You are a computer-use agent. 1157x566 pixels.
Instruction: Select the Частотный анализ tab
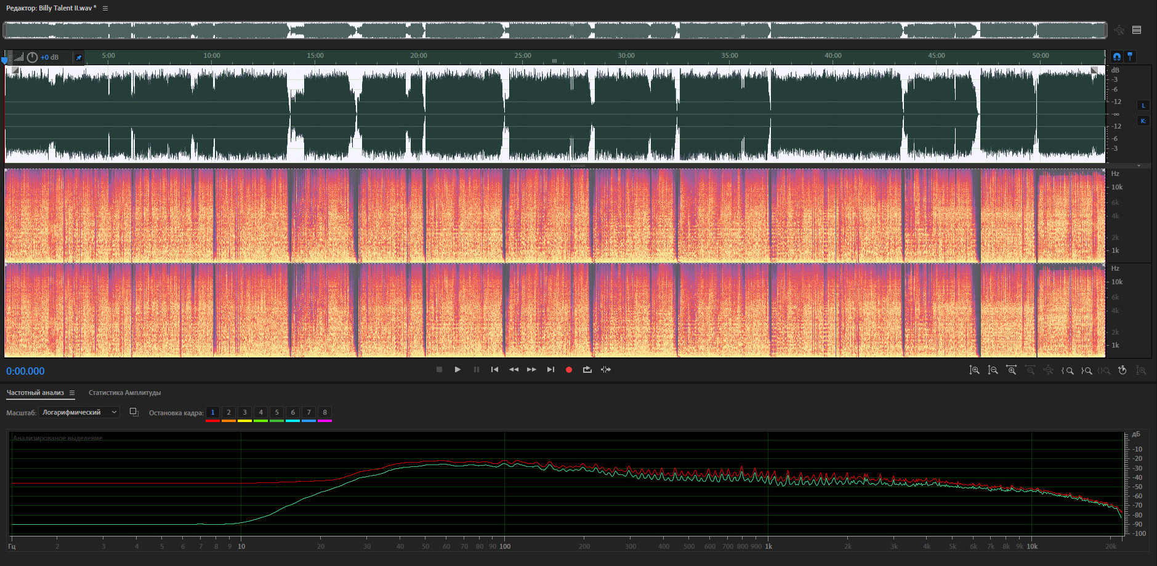click(35, 393)
